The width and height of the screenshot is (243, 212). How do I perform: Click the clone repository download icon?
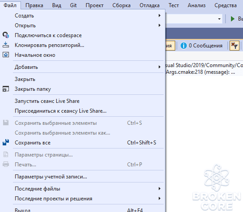pos(6,45)
